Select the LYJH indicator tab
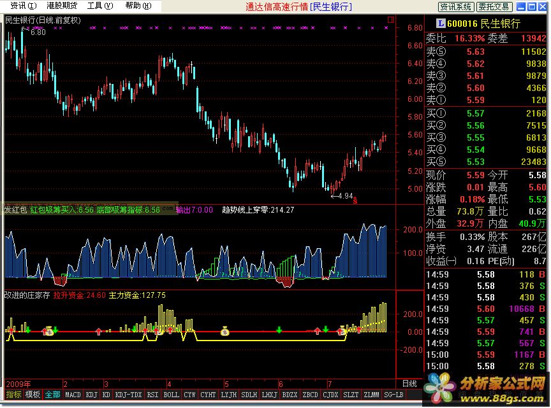The image size is (551, 408). 229,395
